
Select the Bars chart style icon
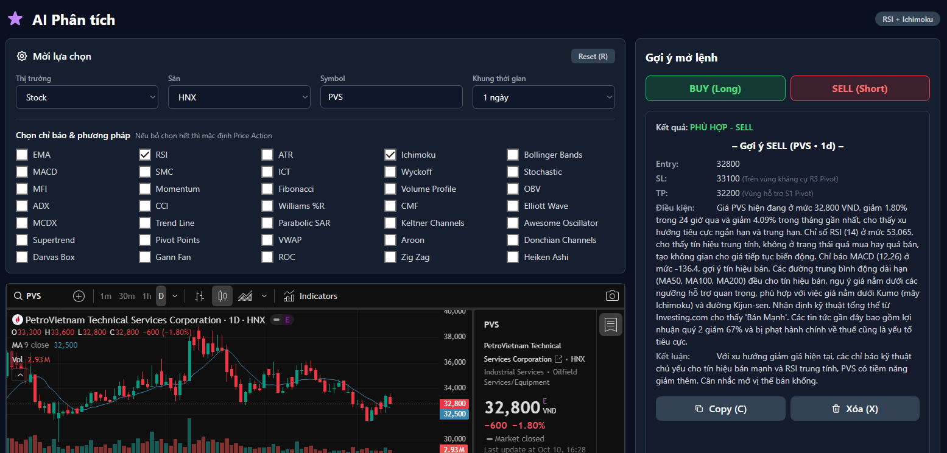click(x=199, y=296)
